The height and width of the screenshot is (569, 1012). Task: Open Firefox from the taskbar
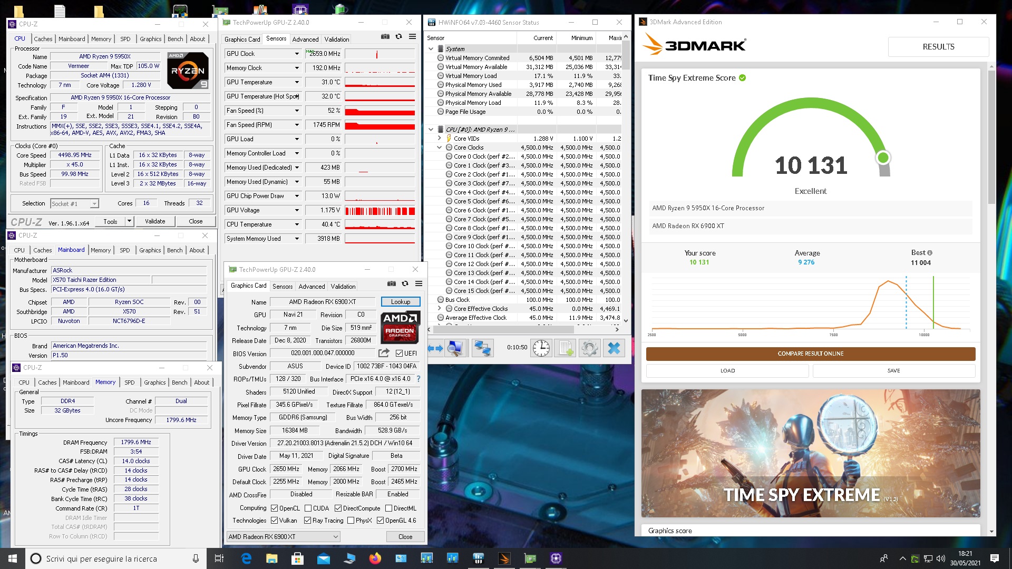[x=375, y=558]
